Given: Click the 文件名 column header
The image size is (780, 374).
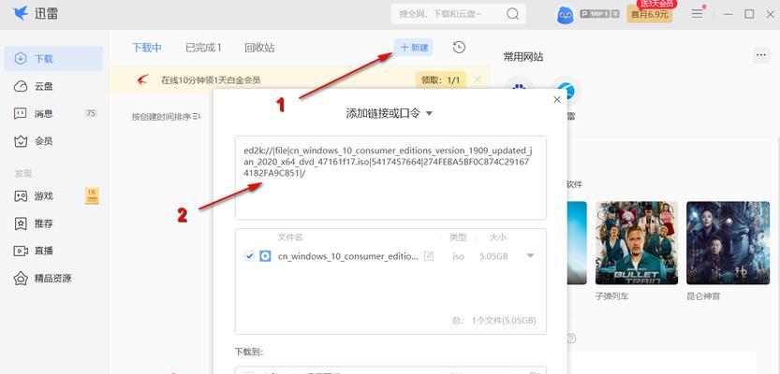Looking at the screenshot, I should click(x=290, y=237).
